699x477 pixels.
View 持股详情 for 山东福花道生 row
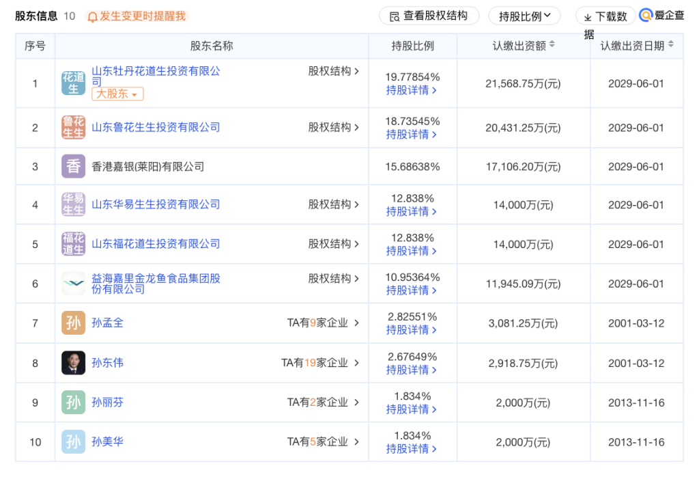coord(412,251)
